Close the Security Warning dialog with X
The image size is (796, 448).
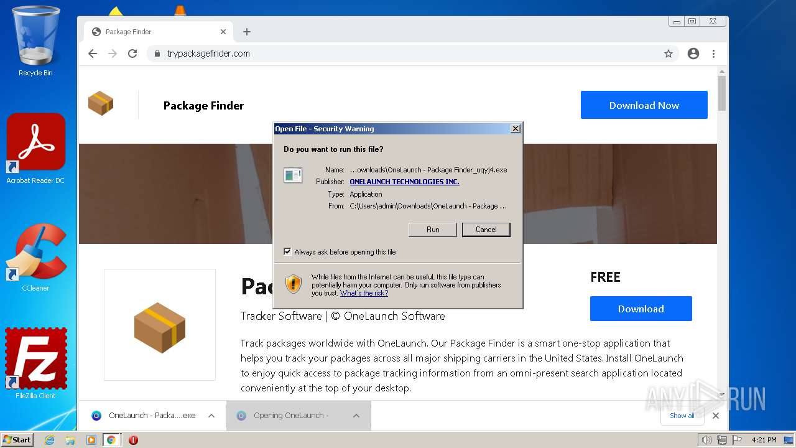515,129
